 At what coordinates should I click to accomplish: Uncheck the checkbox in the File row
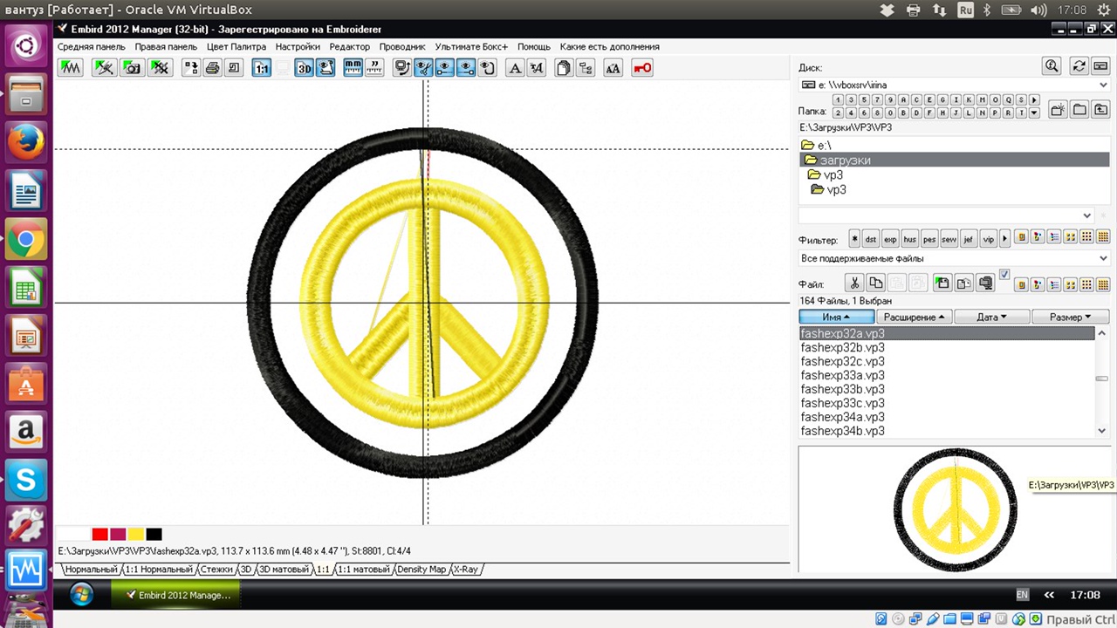tap(1004, 275)
